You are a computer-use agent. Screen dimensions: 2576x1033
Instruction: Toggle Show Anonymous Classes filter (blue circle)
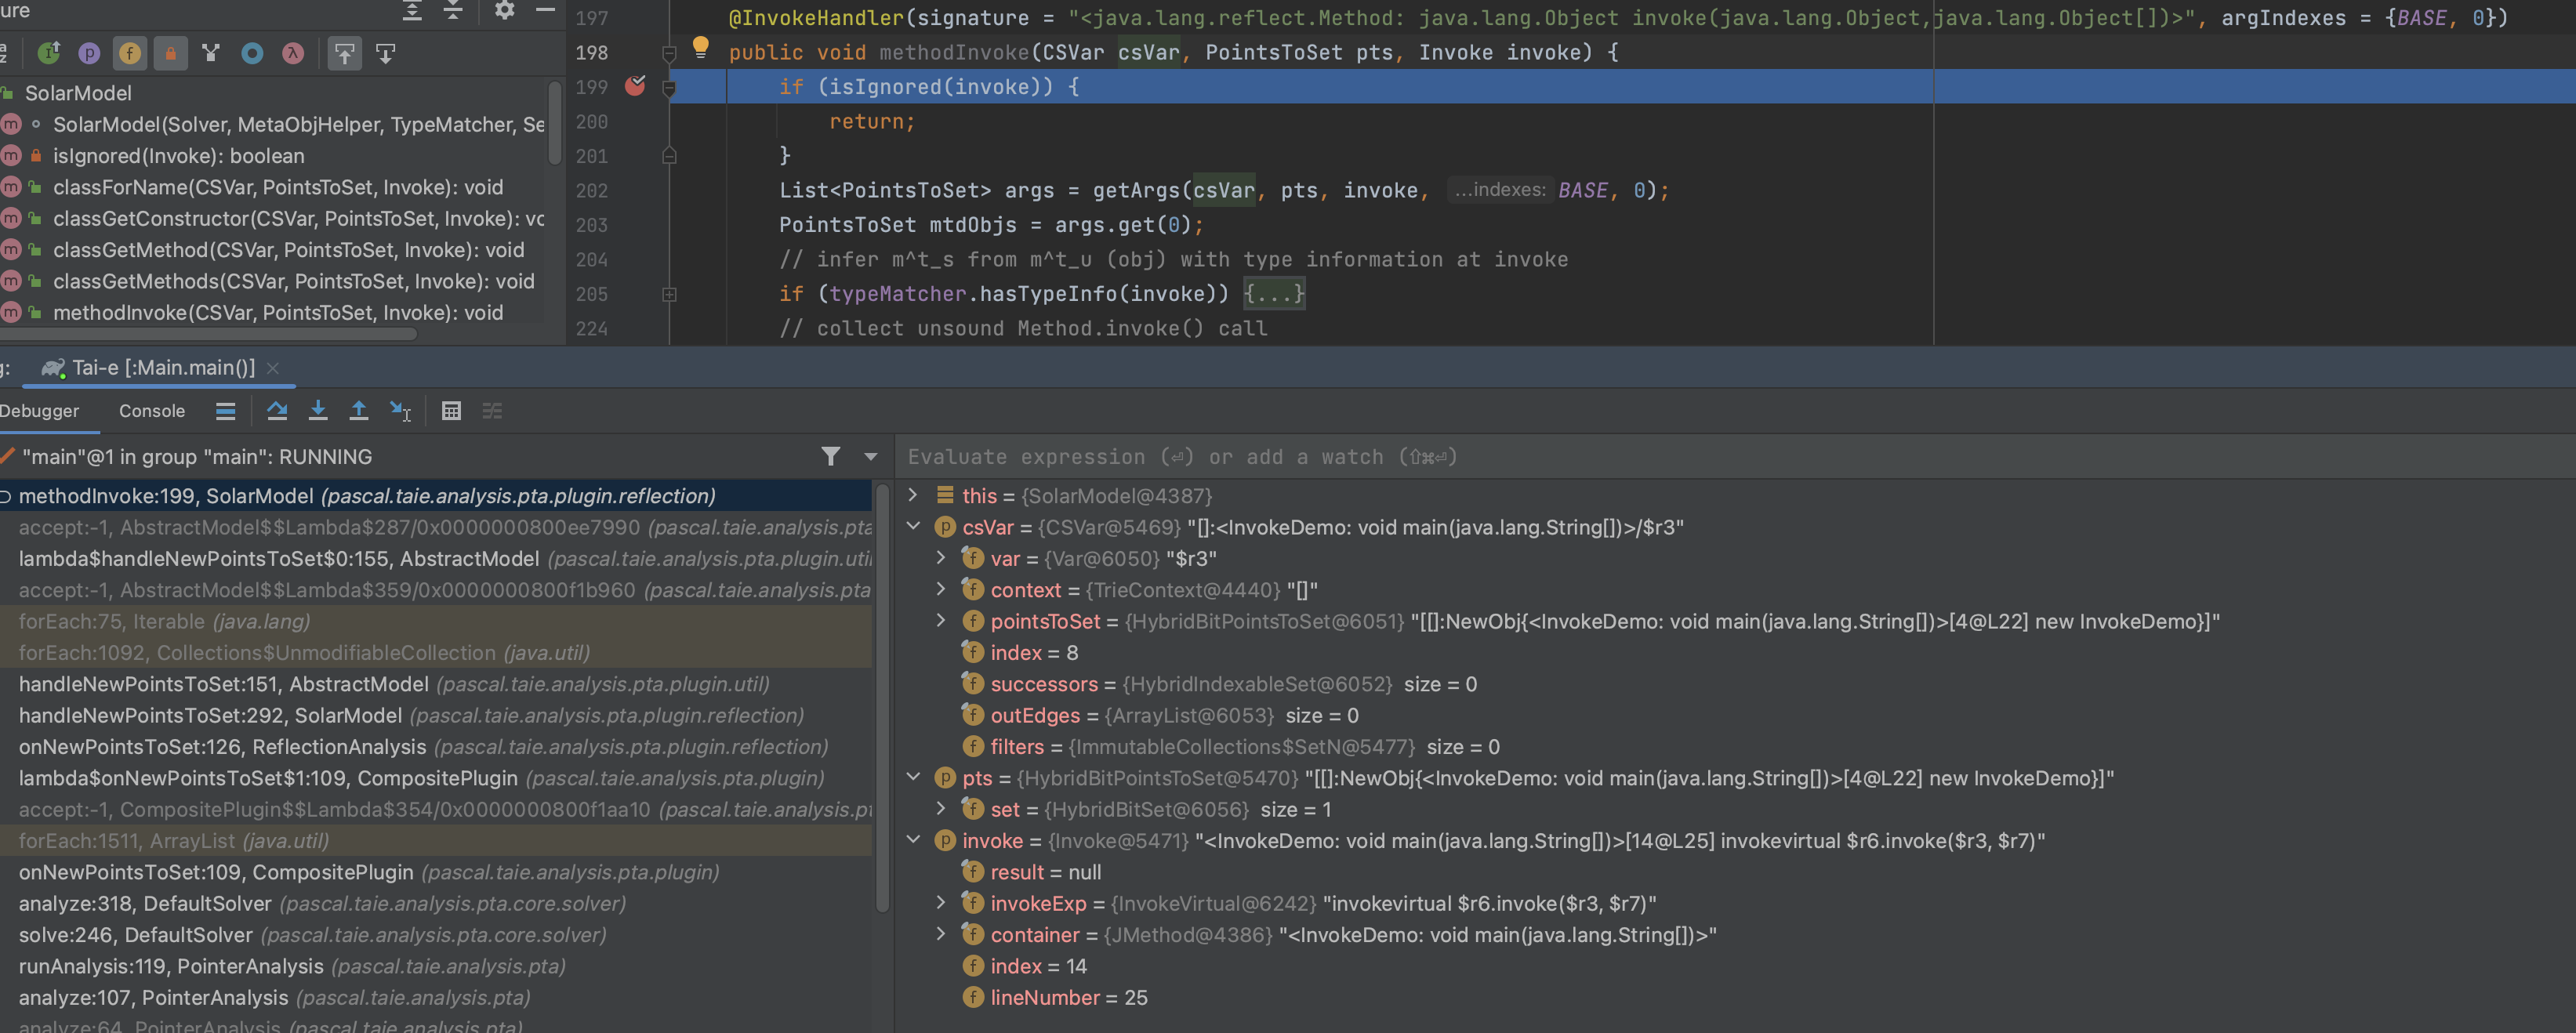pyautogui.click(x=252, y=53)
